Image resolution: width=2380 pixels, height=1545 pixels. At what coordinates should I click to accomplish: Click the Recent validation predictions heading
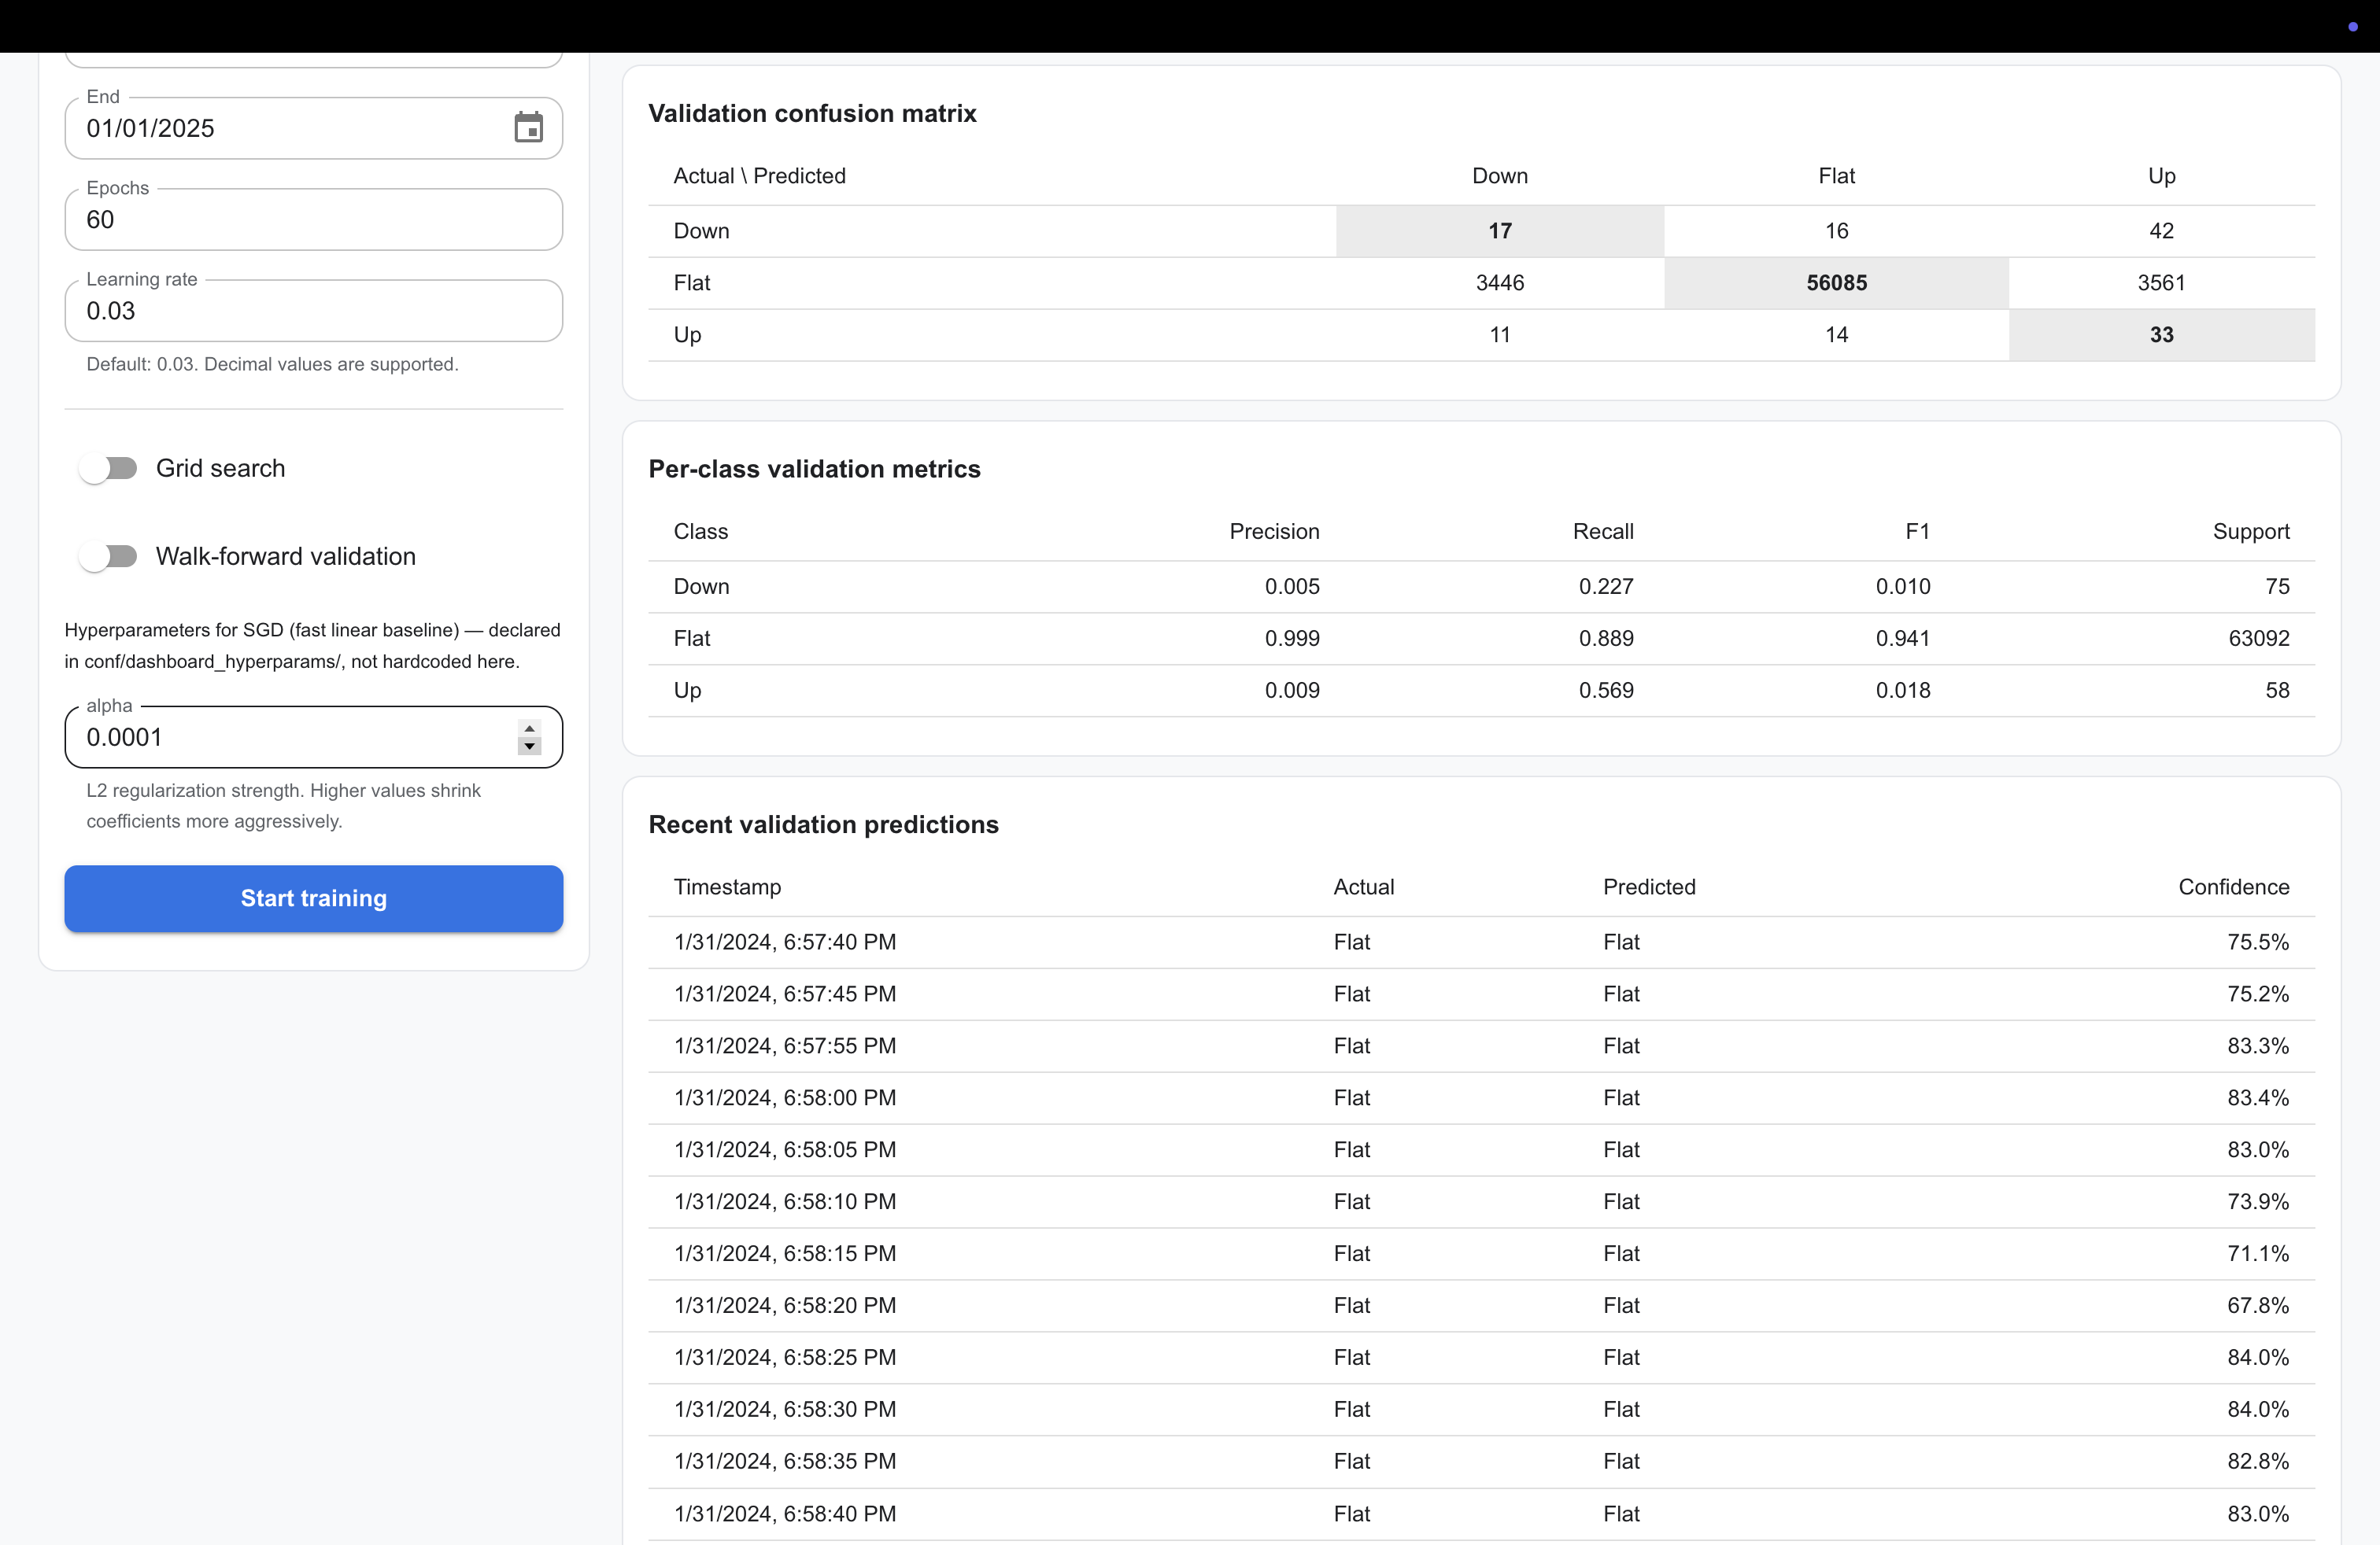point(823,825)
